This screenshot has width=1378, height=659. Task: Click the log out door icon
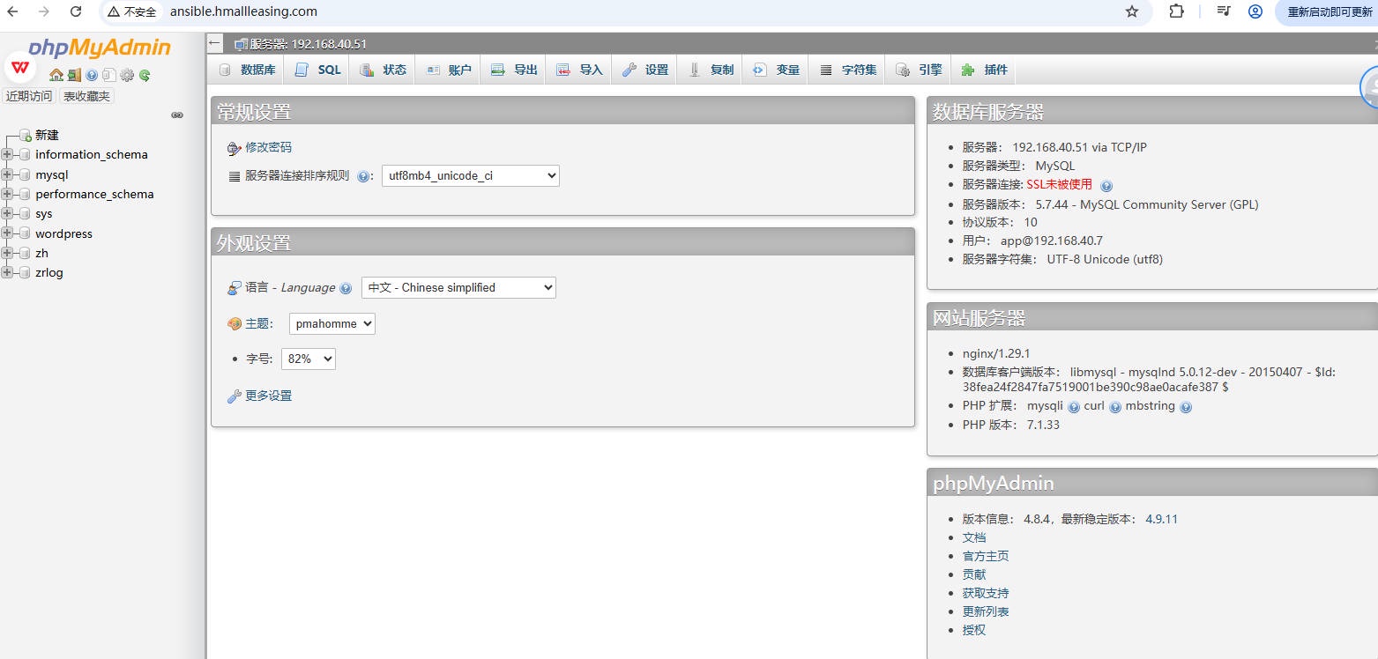(x=74, y=75)
